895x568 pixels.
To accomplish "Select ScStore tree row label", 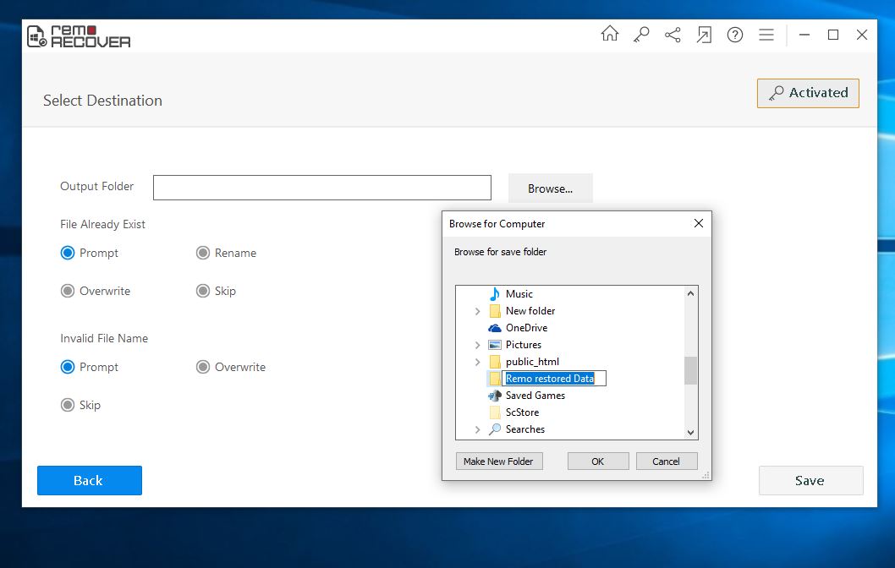I will click(522, 412).
